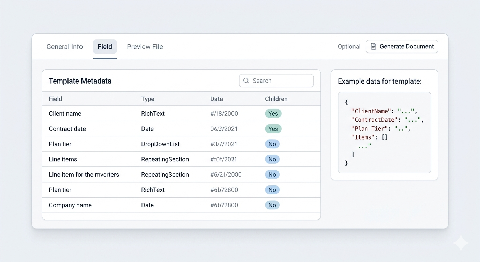Viewport: 480px width, 262px height.
Task: Click the #3/7/2021 data value
Action: click(224, 144)
